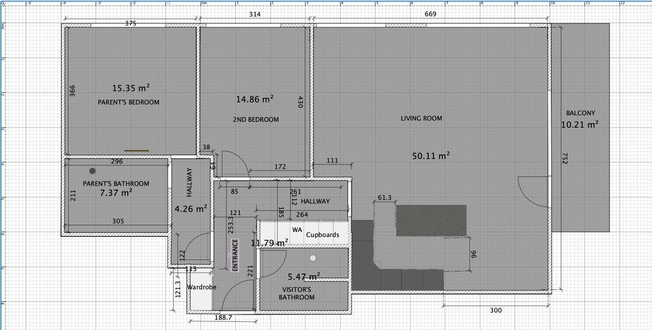This screenshot has height=330, width=652.
Task: Select the white round fixture in visitor's bathroom
Action: (x=313, y=258)
